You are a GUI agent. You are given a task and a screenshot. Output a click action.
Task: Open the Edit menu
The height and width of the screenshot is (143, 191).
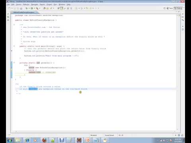tap(13, 4)
